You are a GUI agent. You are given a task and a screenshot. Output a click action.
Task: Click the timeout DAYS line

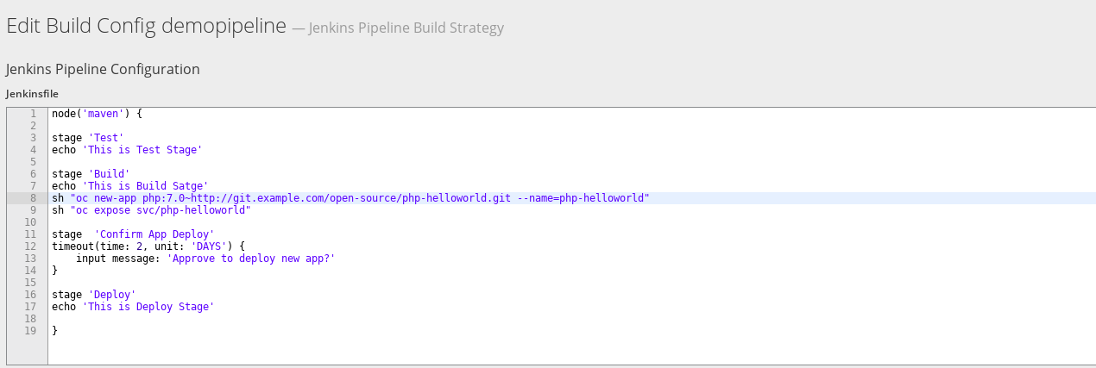point(148,246)
